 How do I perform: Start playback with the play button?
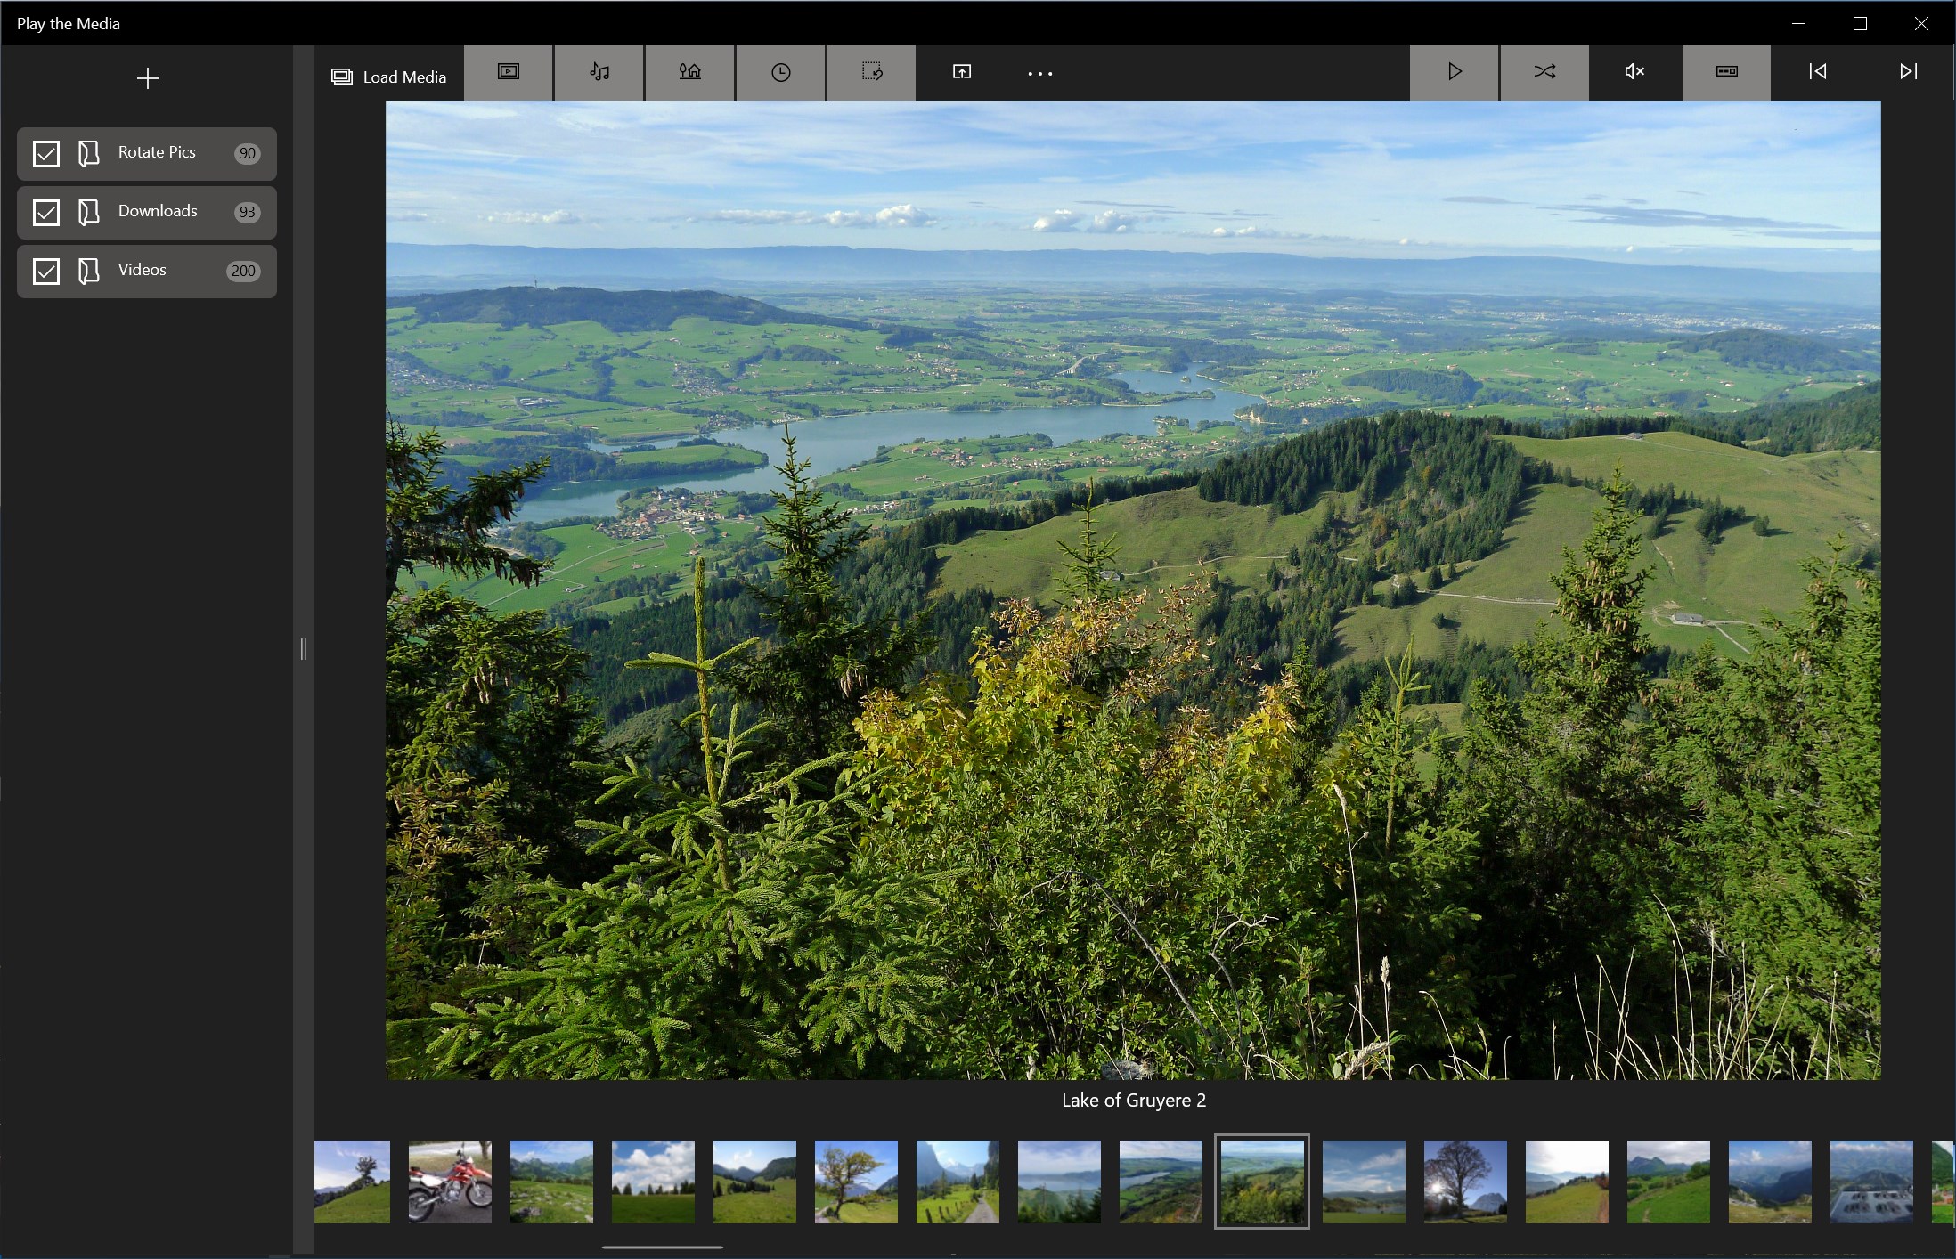pyautogui.click(x=1455, y=72)
